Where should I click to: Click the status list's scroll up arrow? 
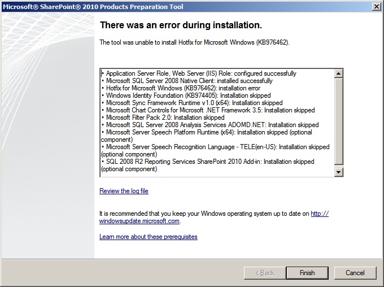point(339,73)
